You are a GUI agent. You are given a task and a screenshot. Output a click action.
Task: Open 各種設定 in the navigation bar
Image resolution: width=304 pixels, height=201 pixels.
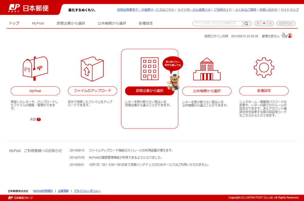coord(146,23)
